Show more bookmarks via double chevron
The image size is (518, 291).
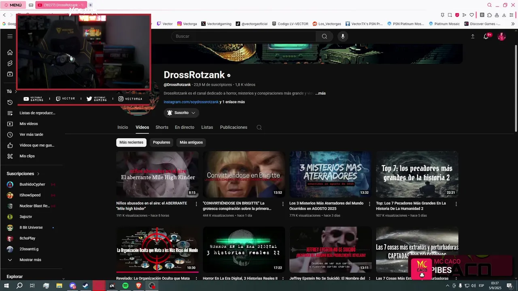513,24
